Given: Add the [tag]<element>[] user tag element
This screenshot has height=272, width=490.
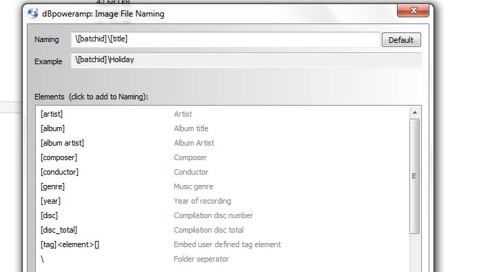Looking at the screenshot, I should [70, 244].
